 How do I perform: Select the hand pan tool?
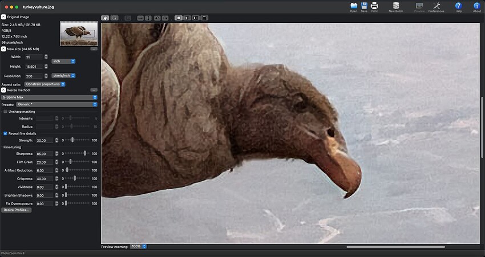click(105, 18)
